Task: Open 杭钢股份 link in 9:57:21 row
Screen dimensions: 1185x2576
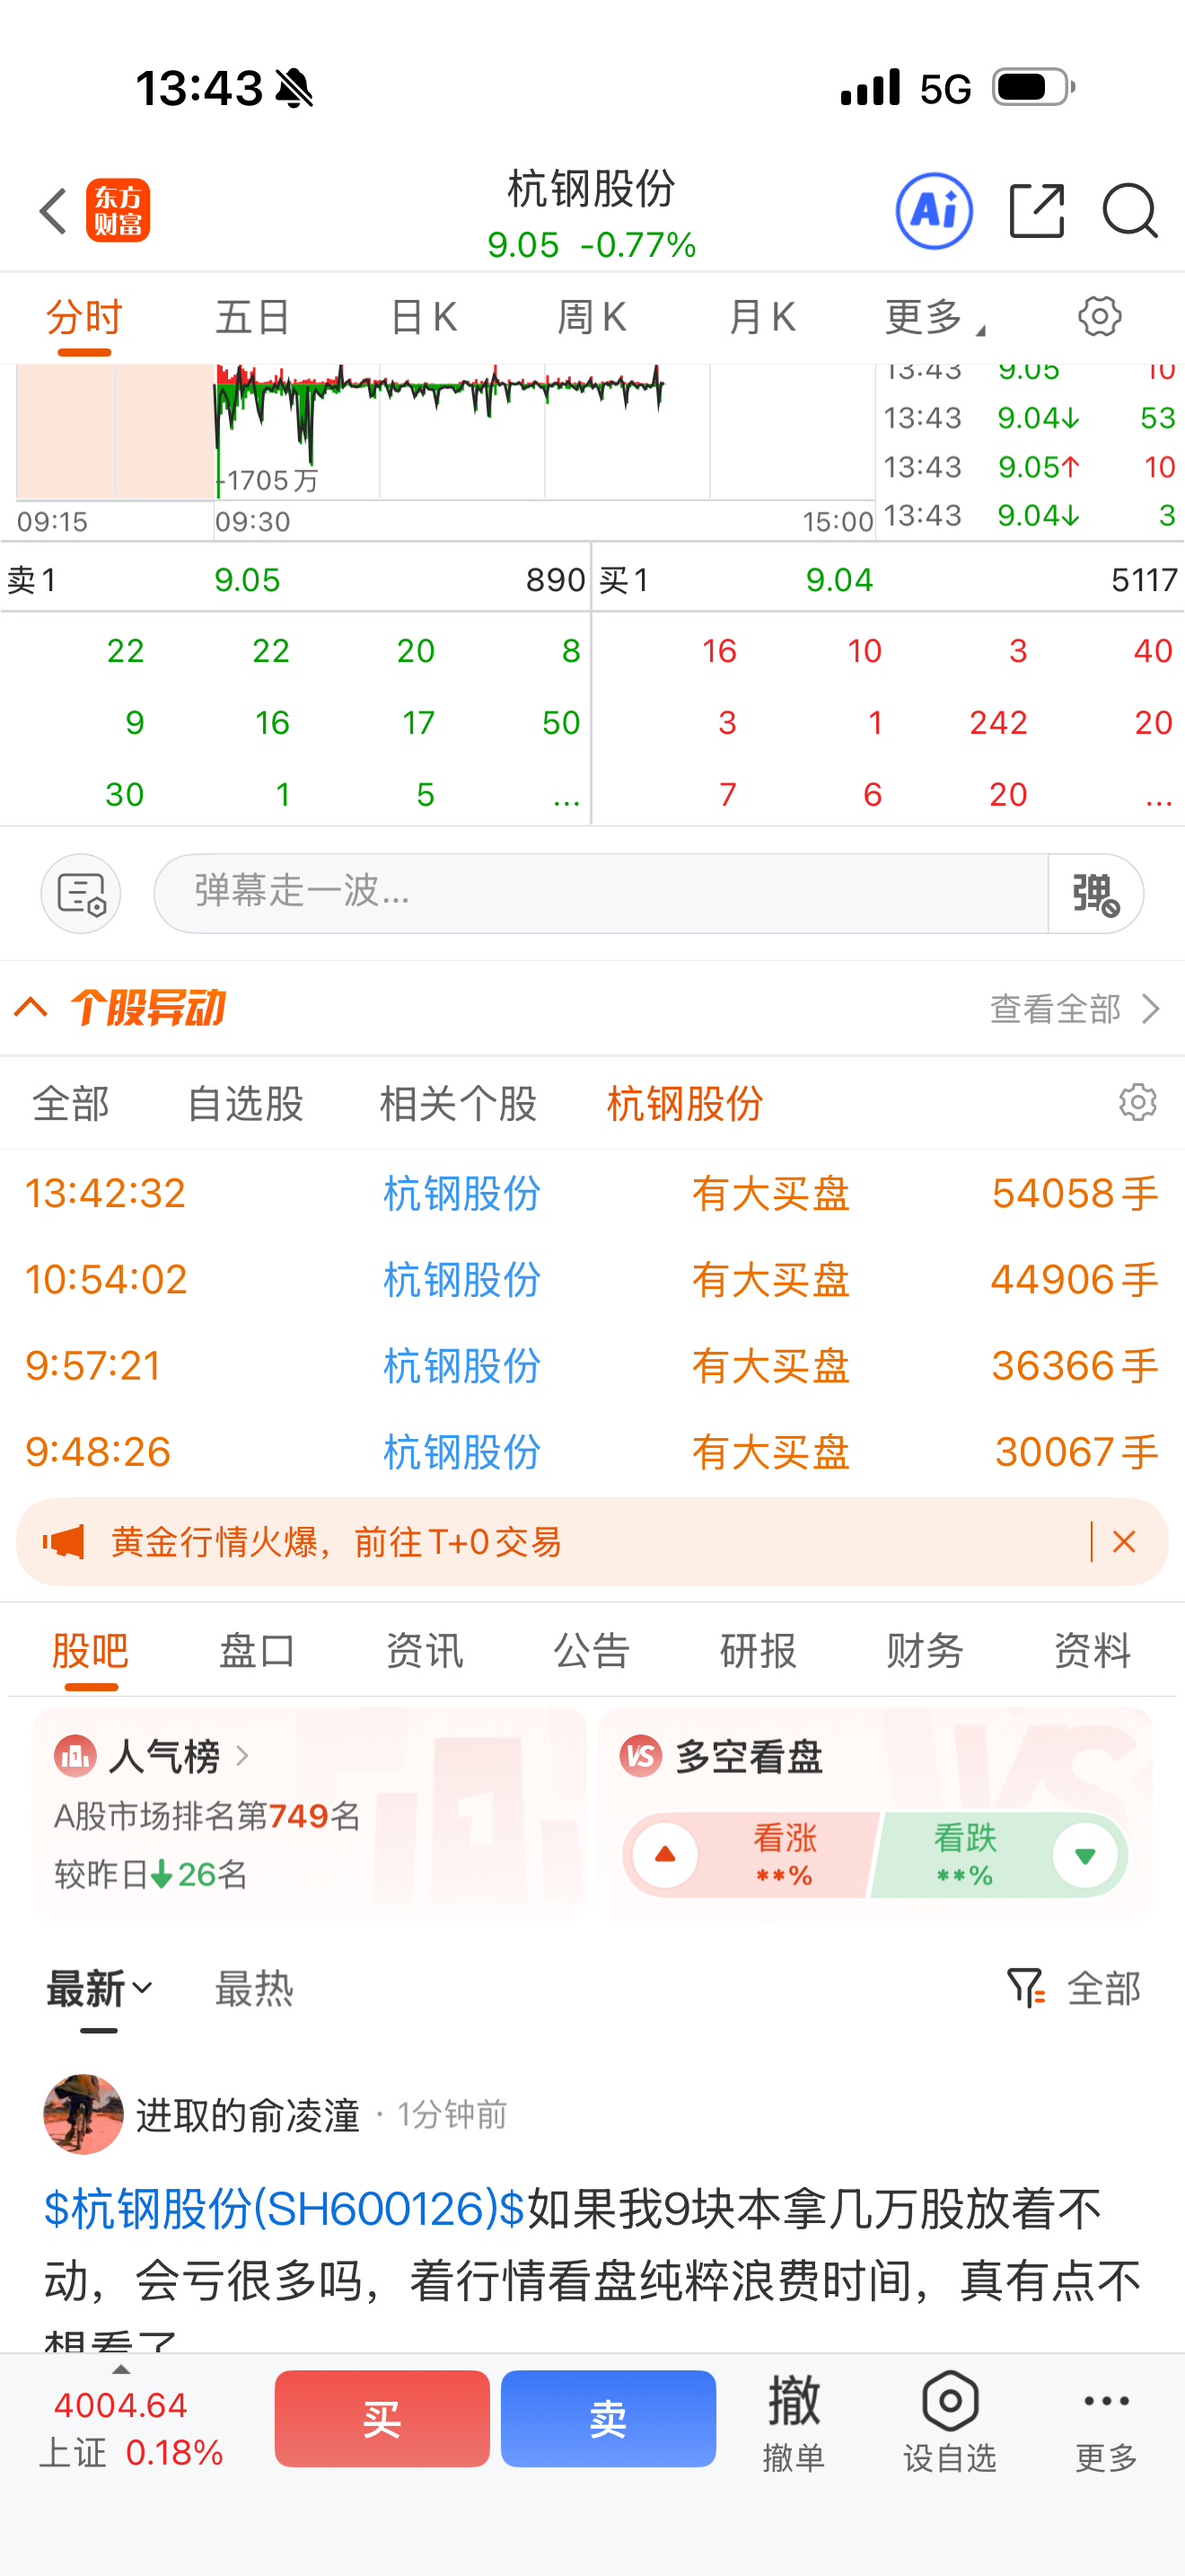Action: tap(461, 1366)
